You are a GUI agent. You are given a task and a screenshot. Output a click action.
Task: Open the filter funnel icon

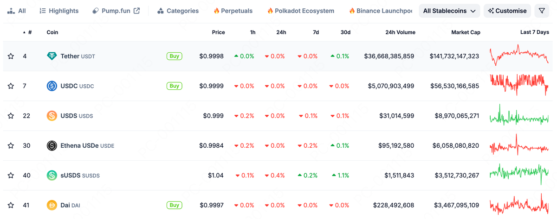[542, 11]
